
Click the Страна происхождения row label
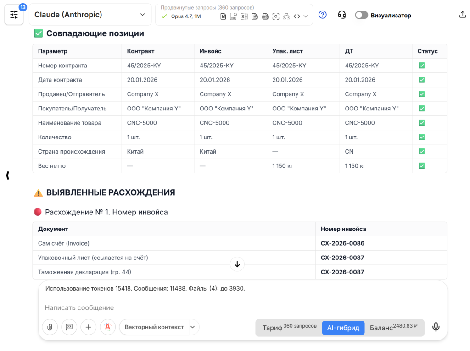tap(71, 152)
